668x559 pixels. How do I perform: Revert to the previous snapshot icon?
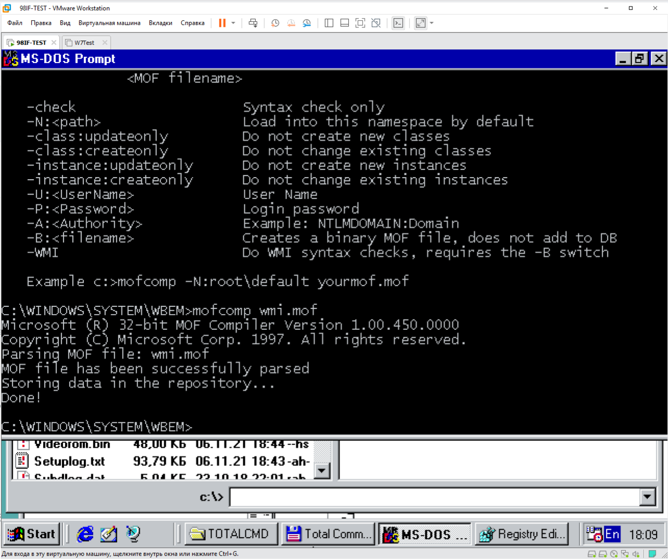point(291,23)
